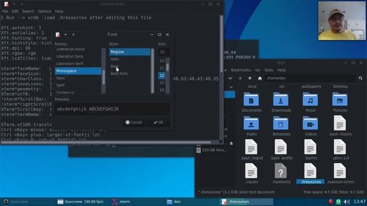Image resolution: width=367 pixels, height=206 pixels.
Task: Open the volume icon in system tray
Action: pos(346,201)
